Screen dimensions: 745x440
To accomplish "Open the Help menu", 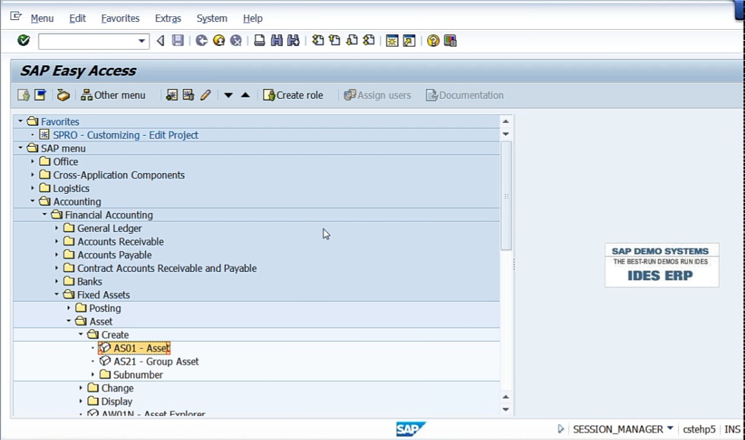I will tap(253, 19).
